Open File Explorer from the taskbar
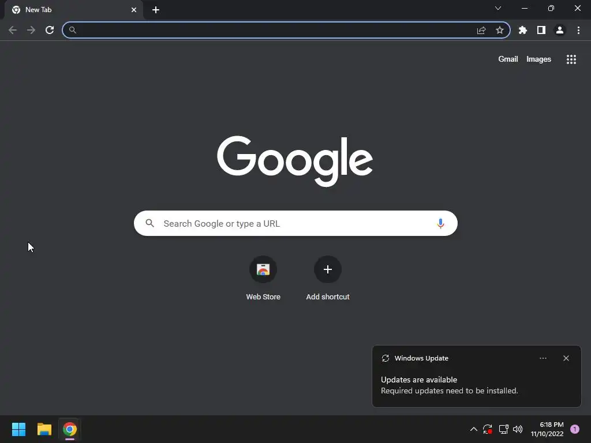 click(x=44, y=429)
